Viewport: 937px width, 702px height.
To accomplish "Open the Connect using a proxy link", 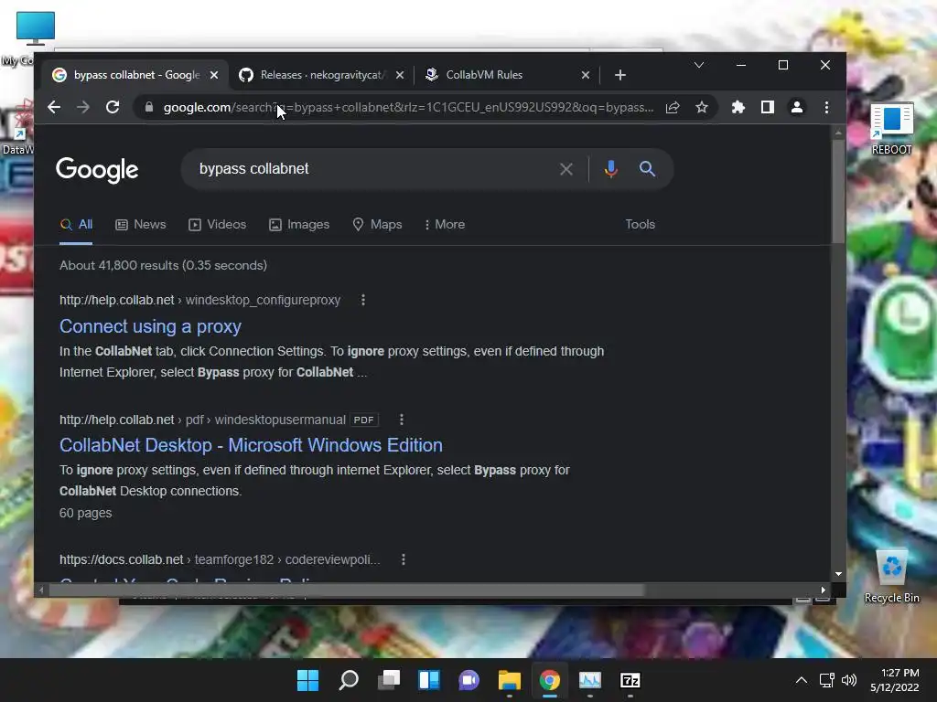I will point(151,326).
